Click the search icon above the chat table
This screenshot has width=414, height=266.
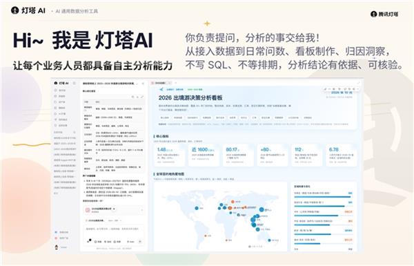pyautogui.click(x=132, y=97)
